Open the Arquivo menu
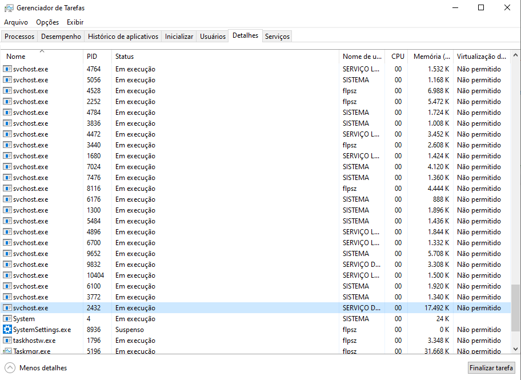 (16, 22)
